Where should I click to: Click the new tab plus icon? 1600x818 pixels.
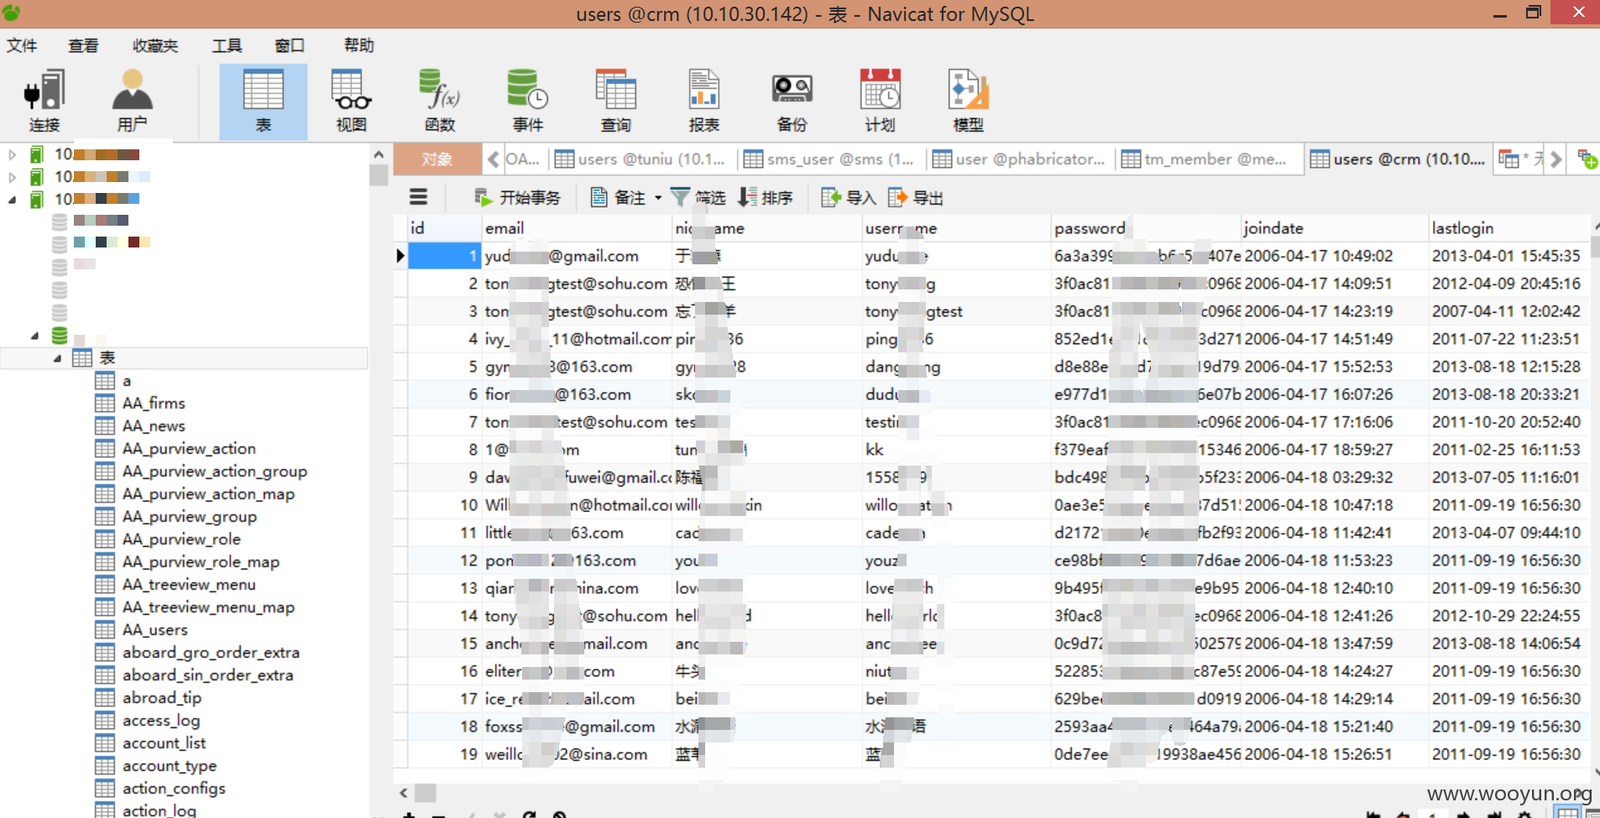click(x=1587, y=159)
